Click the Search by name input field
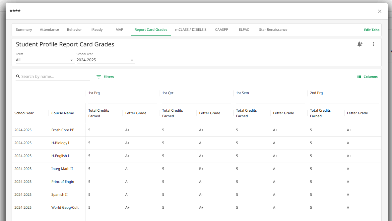This screenshot has height=221, width=392. [53, 76]
